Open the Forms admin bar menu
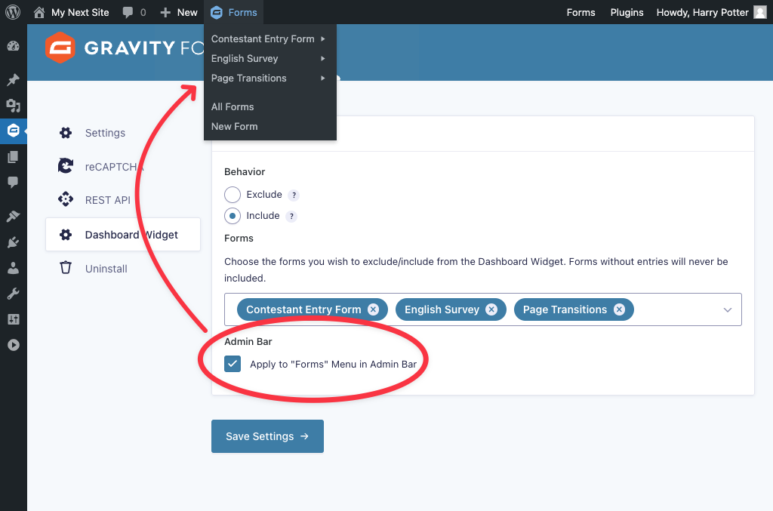 tap(234, 12)
